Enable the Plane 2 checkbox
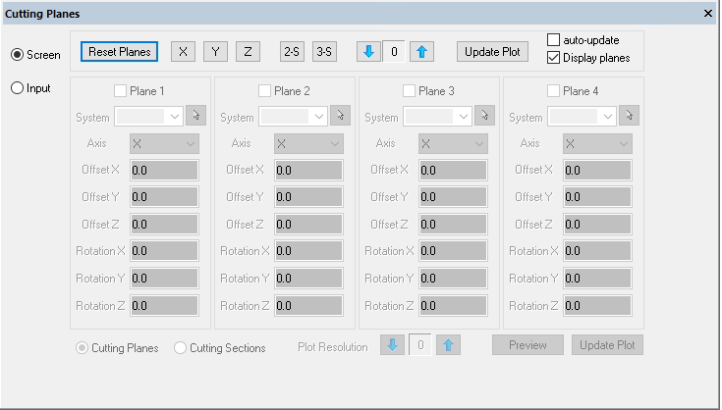The image size is (722, 410). pyautogui.click(x=265, y=91)
